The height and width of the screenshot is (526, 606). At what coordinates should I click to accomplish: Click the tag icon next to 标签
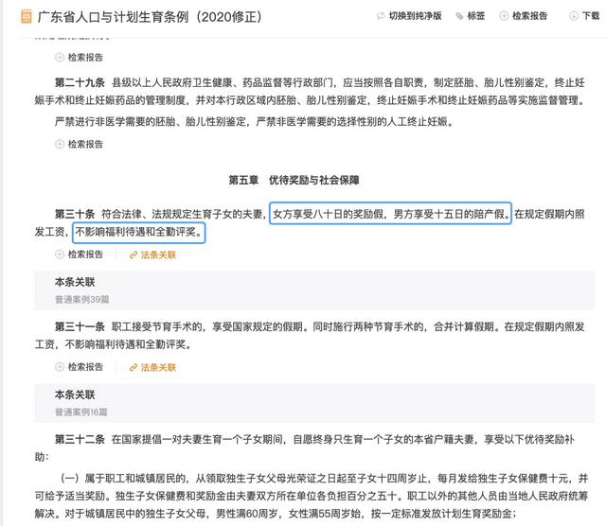(459, 16)
